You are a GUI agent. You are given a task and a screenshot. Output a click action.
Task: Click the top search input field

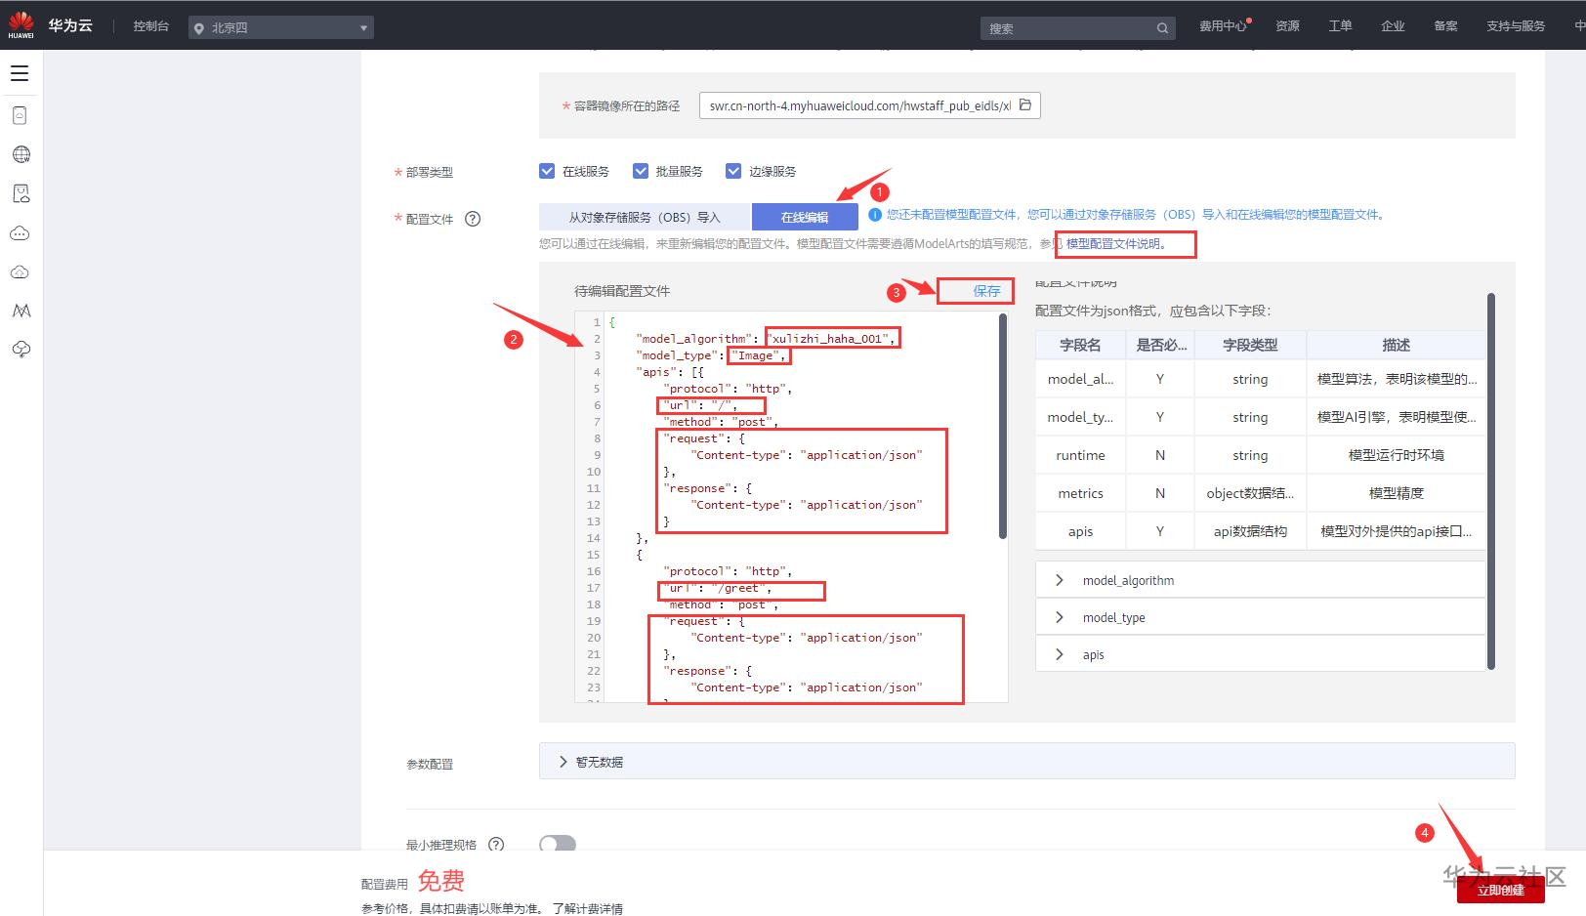[1076, 28]
